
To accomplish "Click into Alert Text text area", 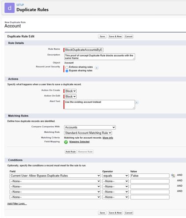I will [x=100, y=105].
